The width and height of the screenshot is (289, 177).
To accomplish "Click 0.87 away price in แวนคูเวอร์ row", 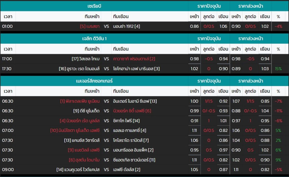I will (x=224, y=169).
